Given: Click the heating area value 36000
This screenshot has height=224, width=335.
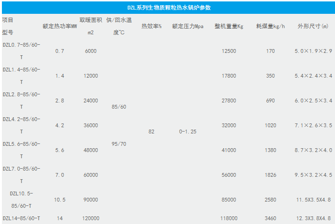Looking at the screenshot, I should [90, 125].
